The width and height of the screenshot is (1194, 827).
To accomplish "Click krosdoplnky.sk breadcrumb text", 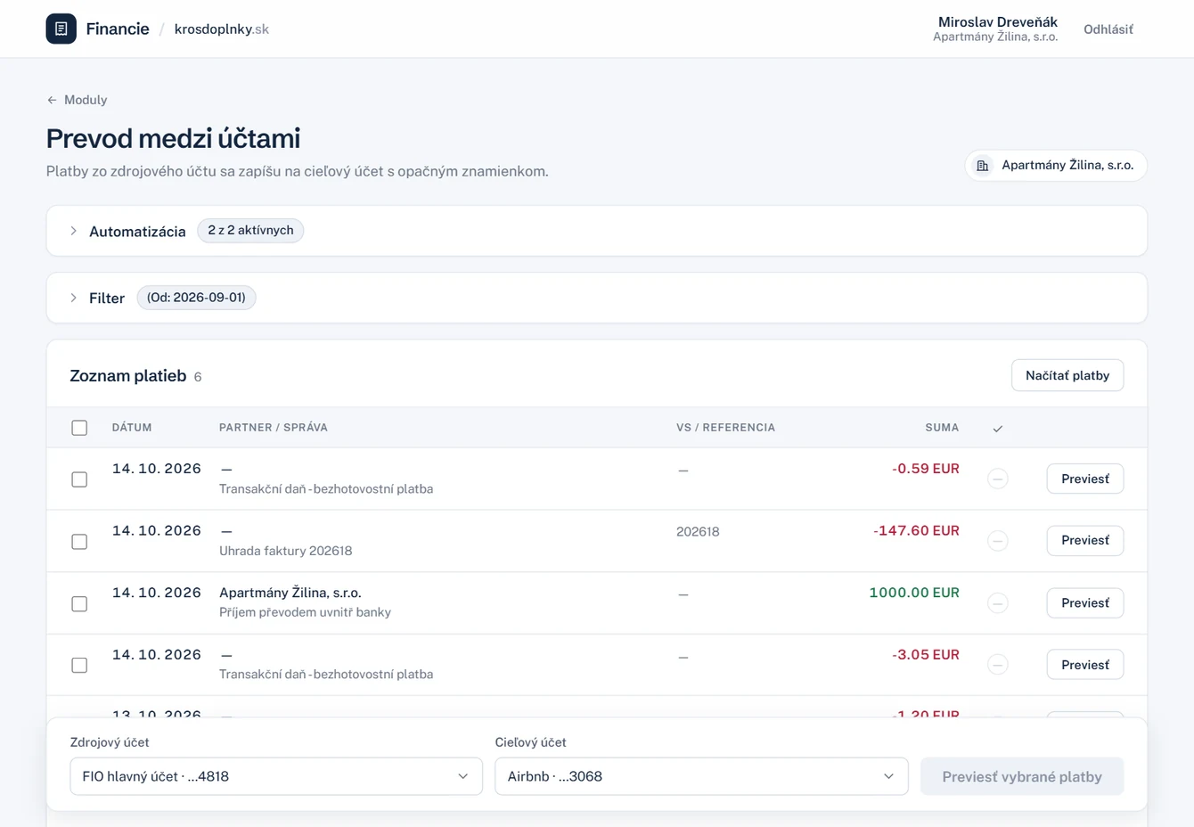I will [x=222, y=29].
